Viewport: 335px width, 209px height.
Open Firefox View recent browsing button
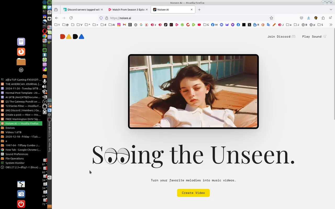(56, 10)
